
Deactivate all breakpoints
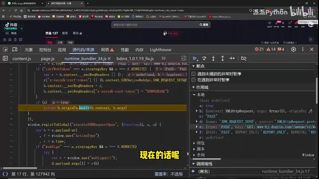(244, 59)
